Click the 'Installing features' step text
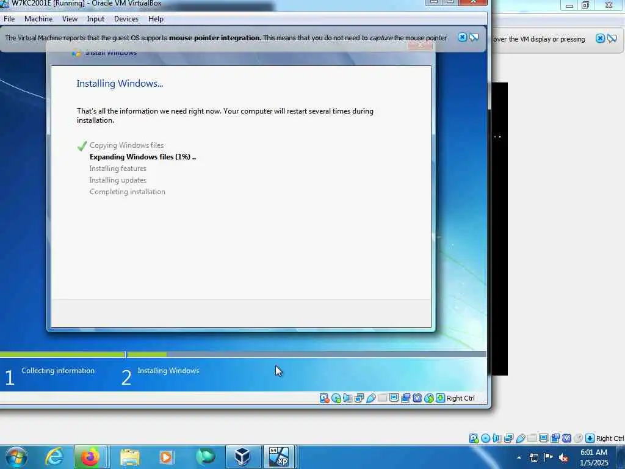The height and width of the screenshot is (469, 625). coord(118,169)
